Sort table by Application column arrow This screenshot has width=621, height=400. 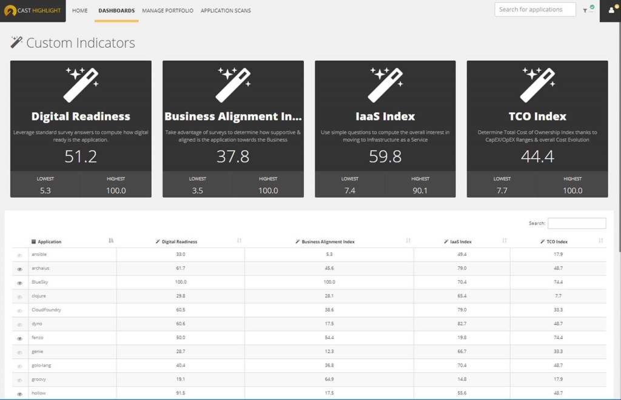(x=111, y=241)
